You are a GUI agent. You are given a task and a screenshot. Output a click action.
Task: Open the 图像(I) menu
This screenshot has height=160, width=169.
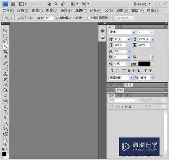click(37, 11)
